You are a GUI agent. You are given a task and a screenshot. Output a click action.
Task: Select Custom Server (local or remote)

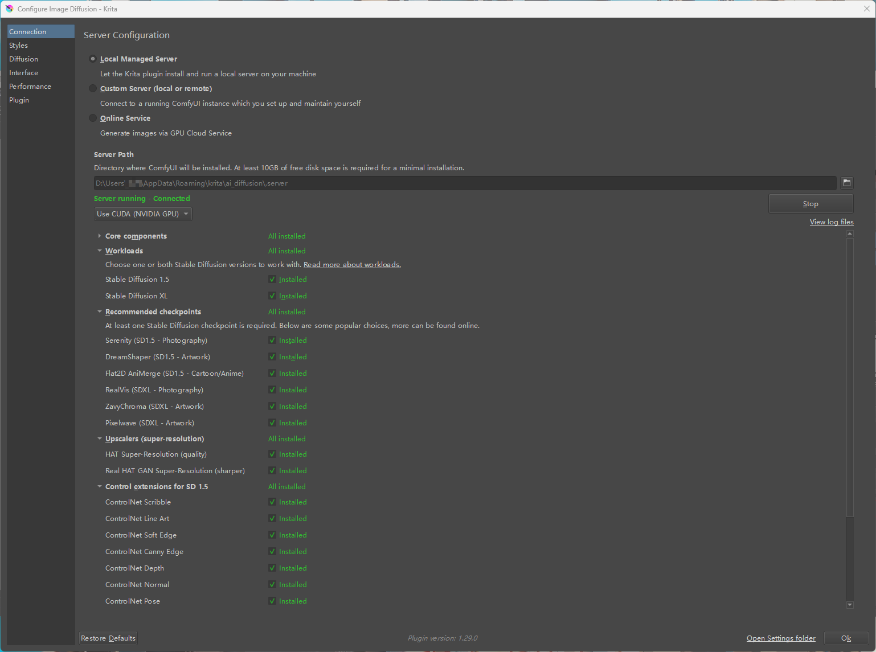pyautogui.click(x=93, y=88)
